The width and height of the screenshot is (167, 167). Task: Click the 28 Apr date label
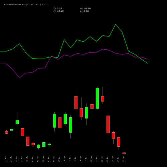pyautogui.click(x=123, y=159)
